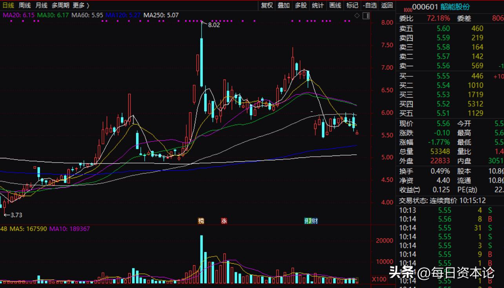
Task: Select the 卖五 ask price 5.60
Action: point(443,28)
